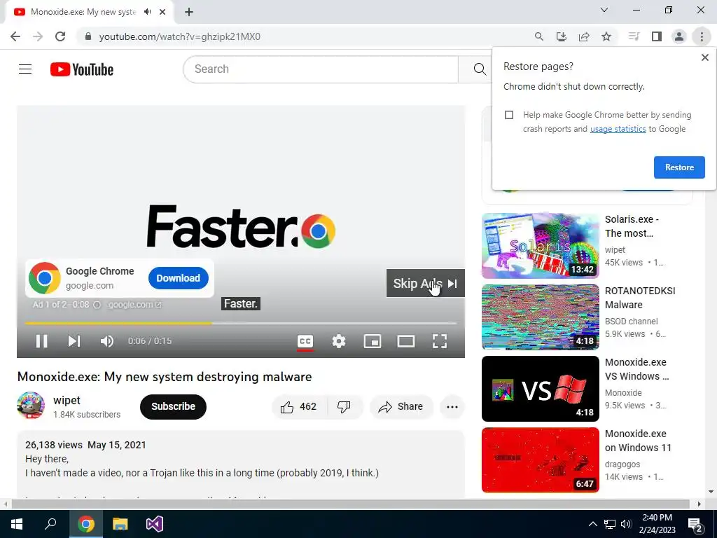
Task: Dislike the video with thumbs-down
Action: pos(344,406)
